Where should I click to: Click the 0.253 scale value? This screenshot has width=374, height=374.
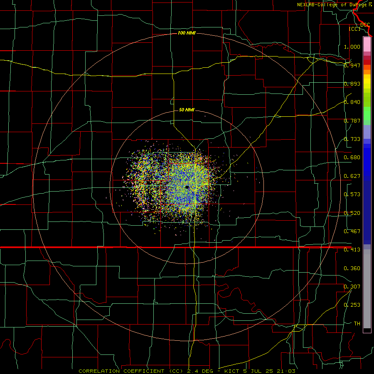tap(352, 305)
